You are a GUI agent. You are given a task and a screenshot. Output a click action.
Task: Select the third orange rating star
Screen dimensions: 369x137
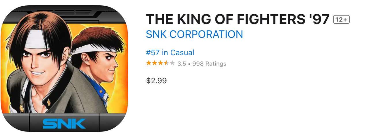tap(161, 63)
